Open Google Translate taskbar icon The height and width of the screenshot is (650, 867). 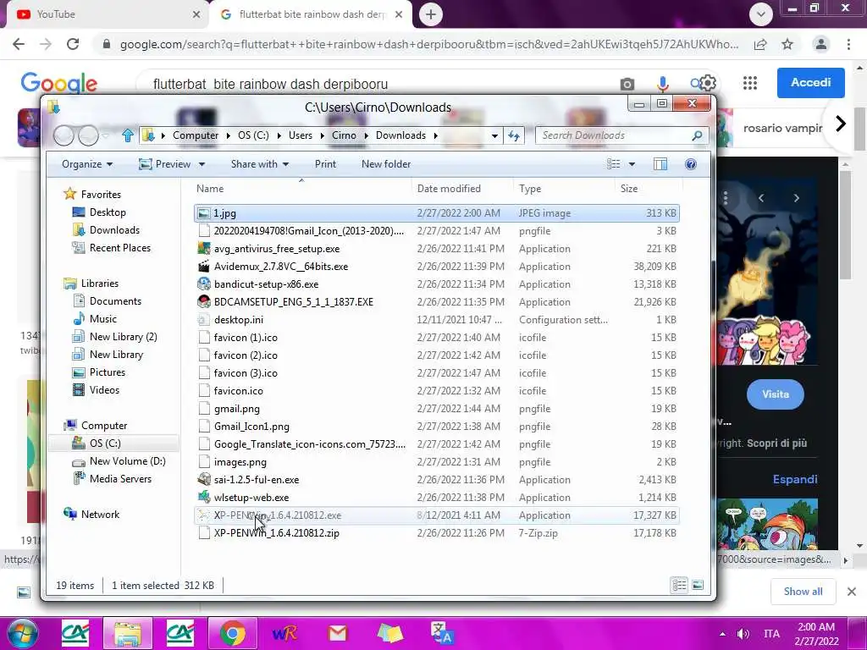click(x=442, y=633)
